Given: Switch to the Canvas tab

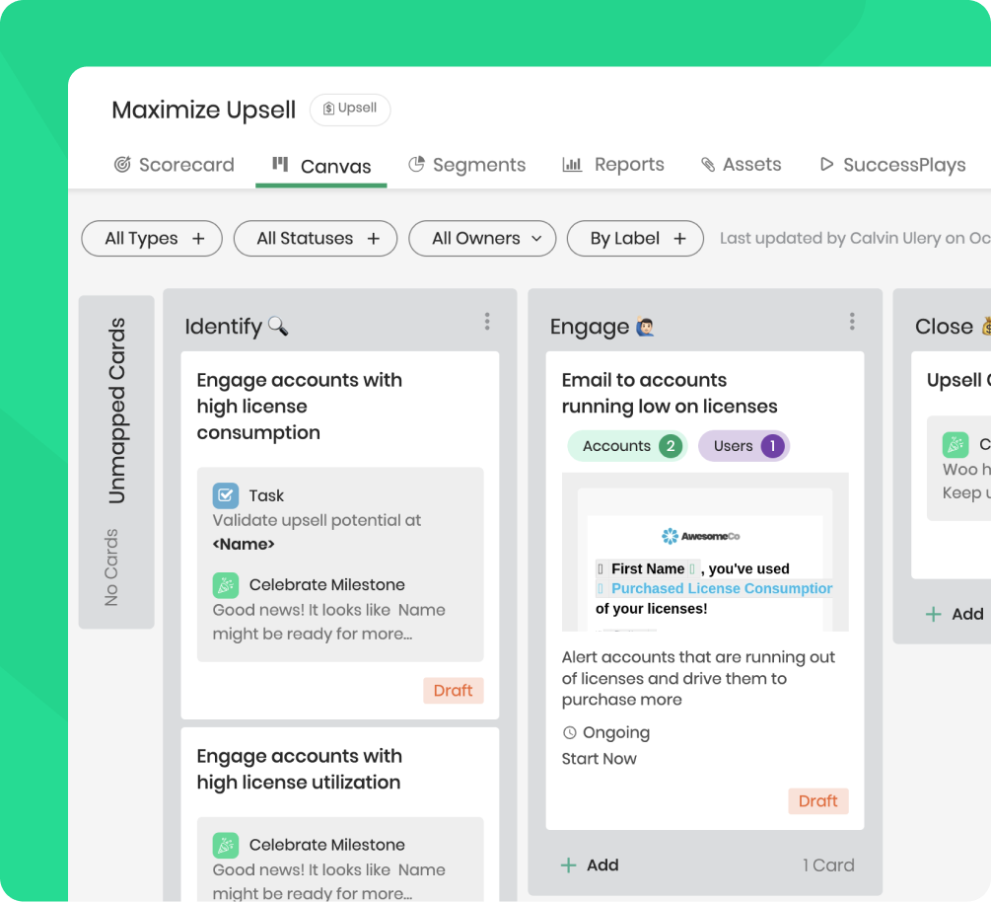Looking at the screenshot, I should point(321,167).
